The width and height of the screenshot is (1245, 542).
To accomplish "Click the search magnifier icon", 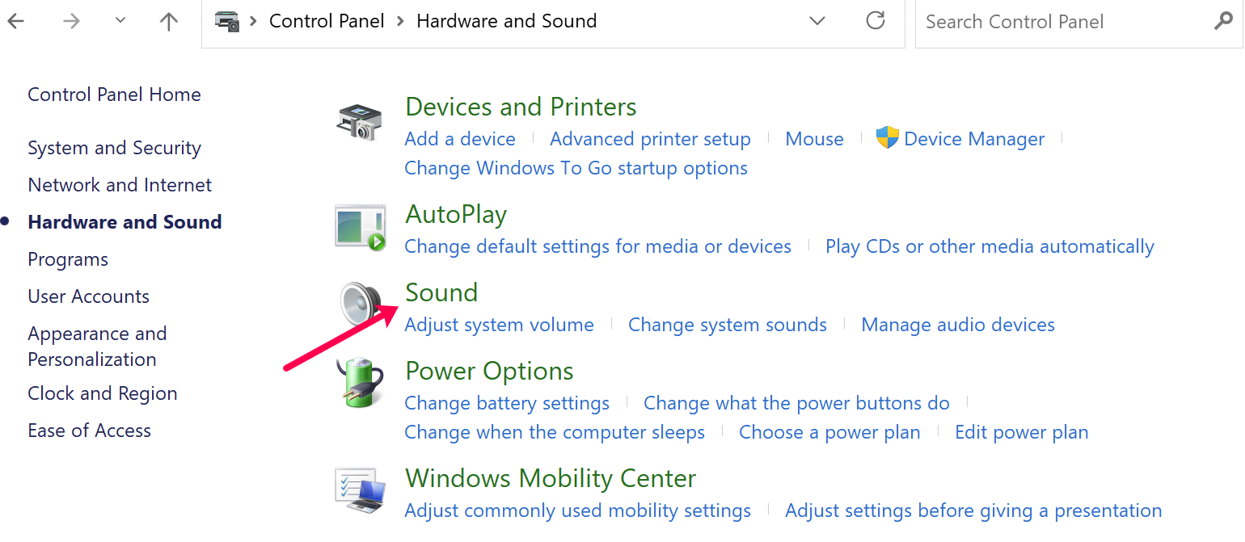I will [1223, 21].
